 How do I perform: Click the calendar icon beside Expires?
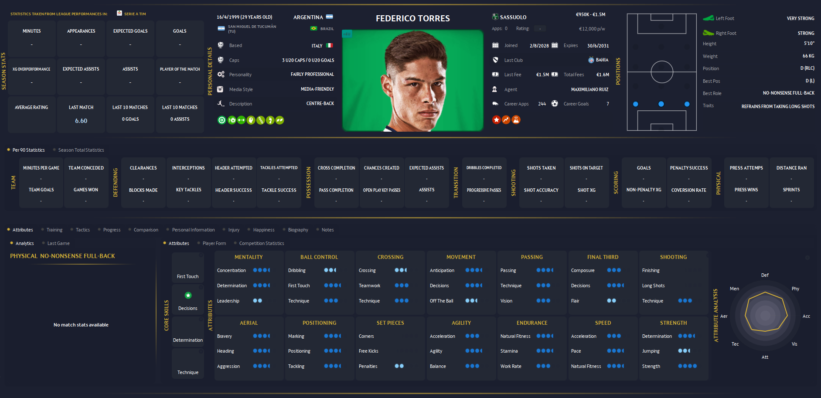click(x=555, y=45)
